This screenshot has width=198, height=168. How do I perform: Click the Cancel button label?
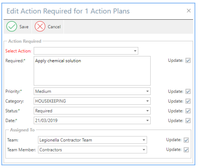pos(54,27)
